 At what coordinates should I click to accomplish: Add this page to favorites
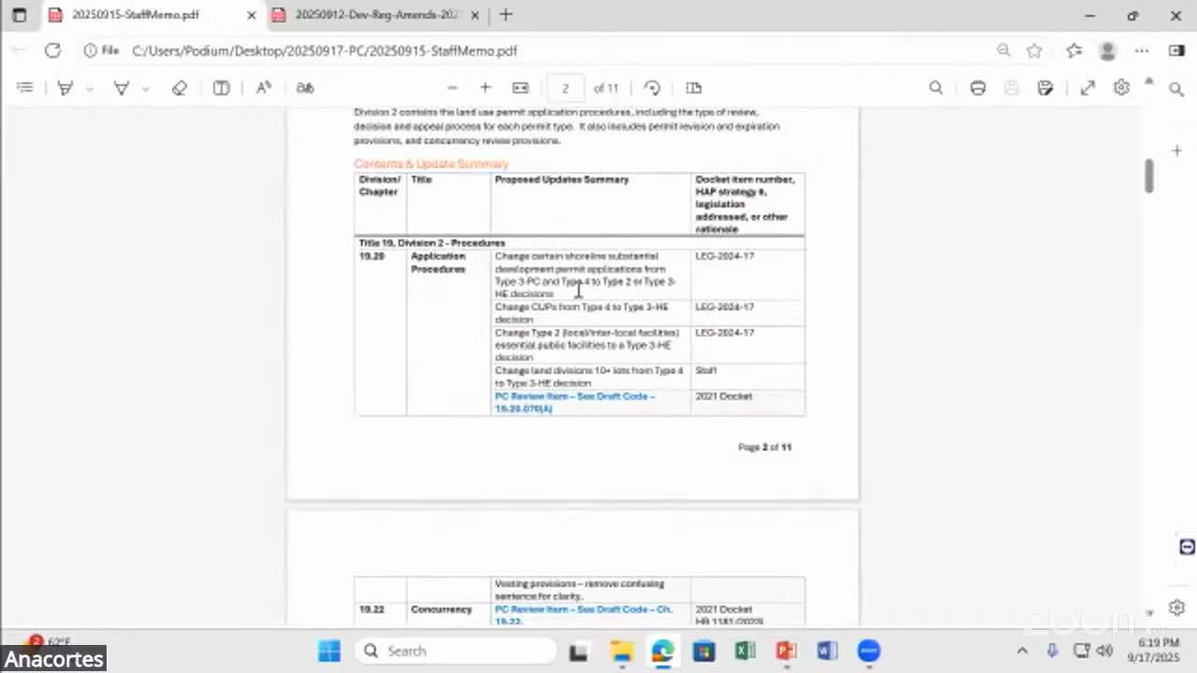(x=1034, y=50)
